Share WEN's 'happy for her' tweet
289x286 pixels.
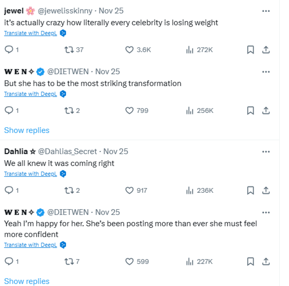(266, 261)
